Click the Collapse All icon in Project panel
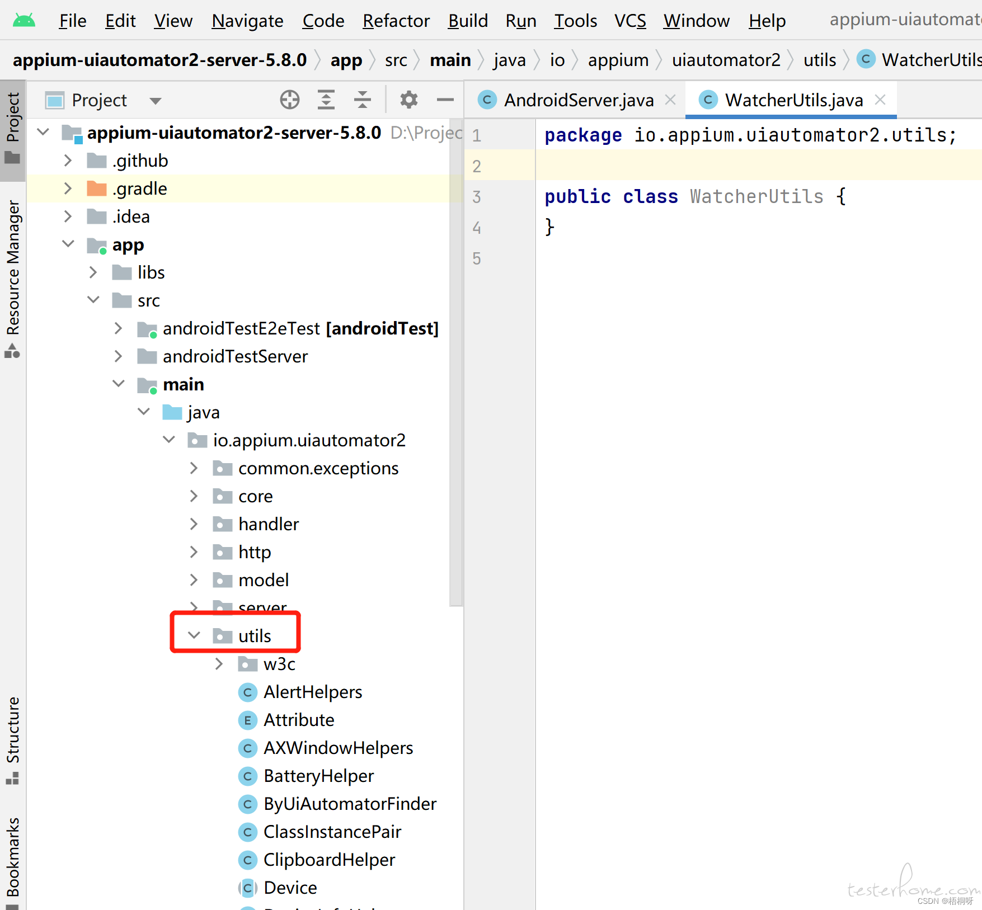Image resolution: width=982 pixels, height=910 pixels. (x=363, y=100)
